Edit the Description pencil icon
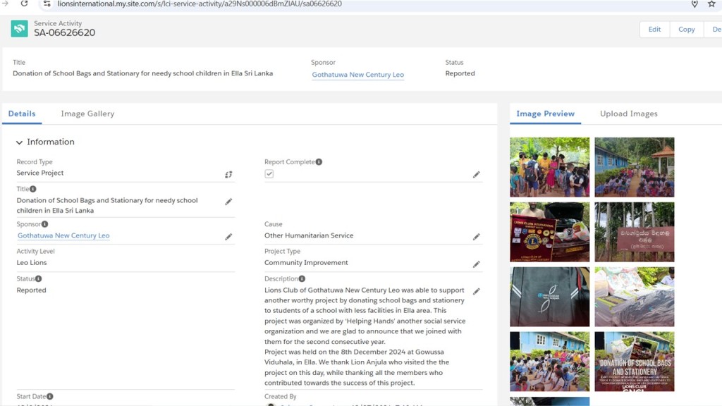This screenshot has height=406, width=722. point(476,291)
